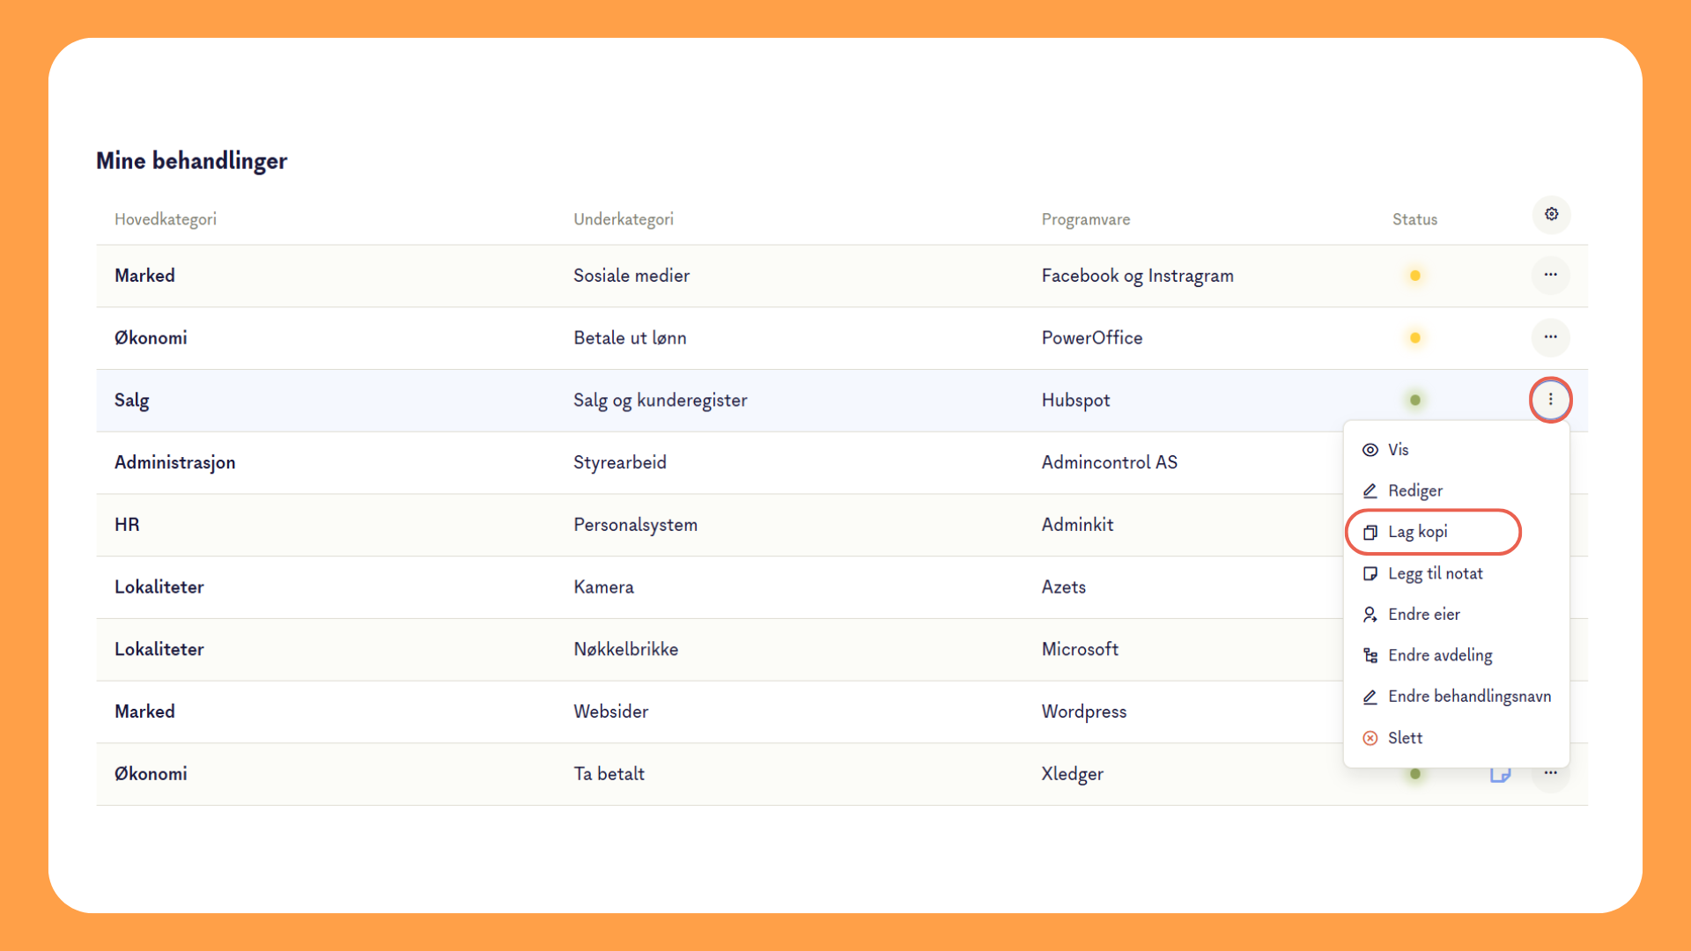Click the note icon on Xledger row
This screenshot has width=1691, height=951.
pos(1500,775)
